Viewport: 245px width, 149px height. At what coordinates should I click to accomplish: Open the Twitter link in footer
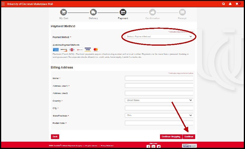(159, 146)
